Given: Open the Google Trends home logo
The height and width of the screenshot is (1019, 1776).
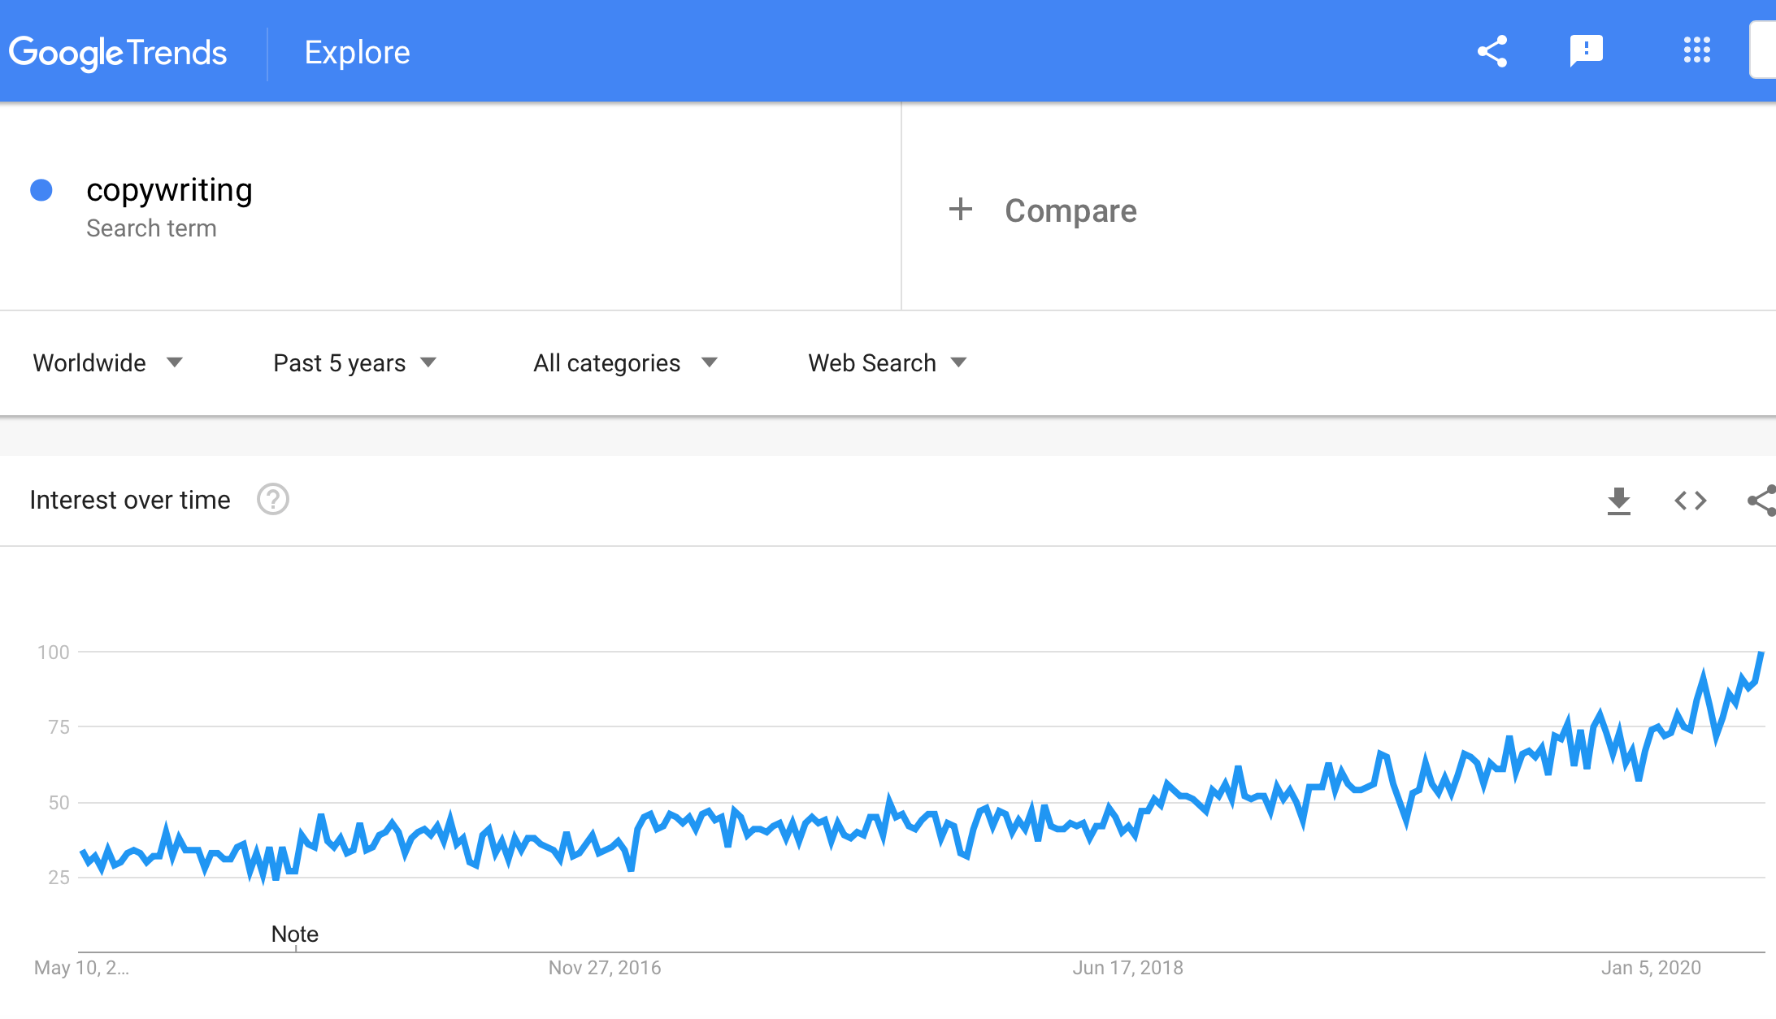Looking at the screenshot, I should pyautogui.click(x=118, y=53).
